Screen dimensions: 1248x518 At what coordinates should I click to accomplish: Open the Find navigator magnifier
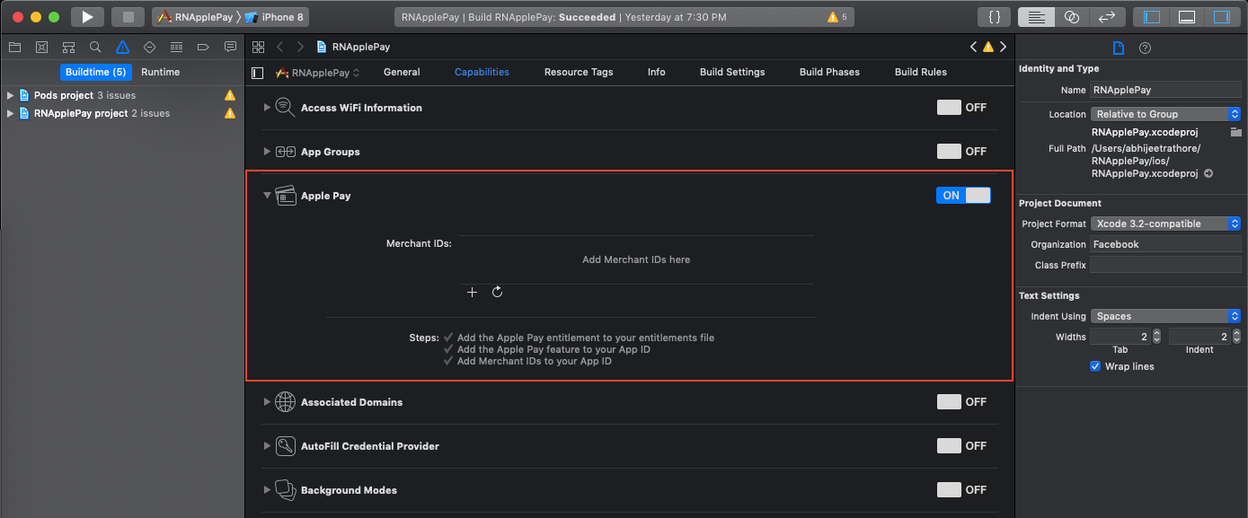click(x=95, y=47)
